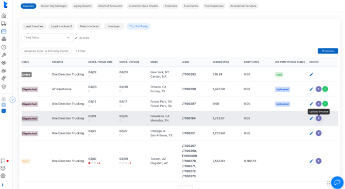Click the + Filter option
Viewport: 345px width, 189px height.
[80, 51]
